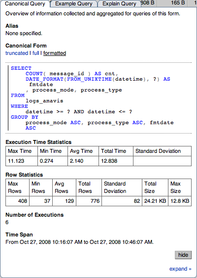Image resolution: width=197 pixels, height=278 pixels.
Task: Show the full canonical form
Action: click(x=36, y=53)
